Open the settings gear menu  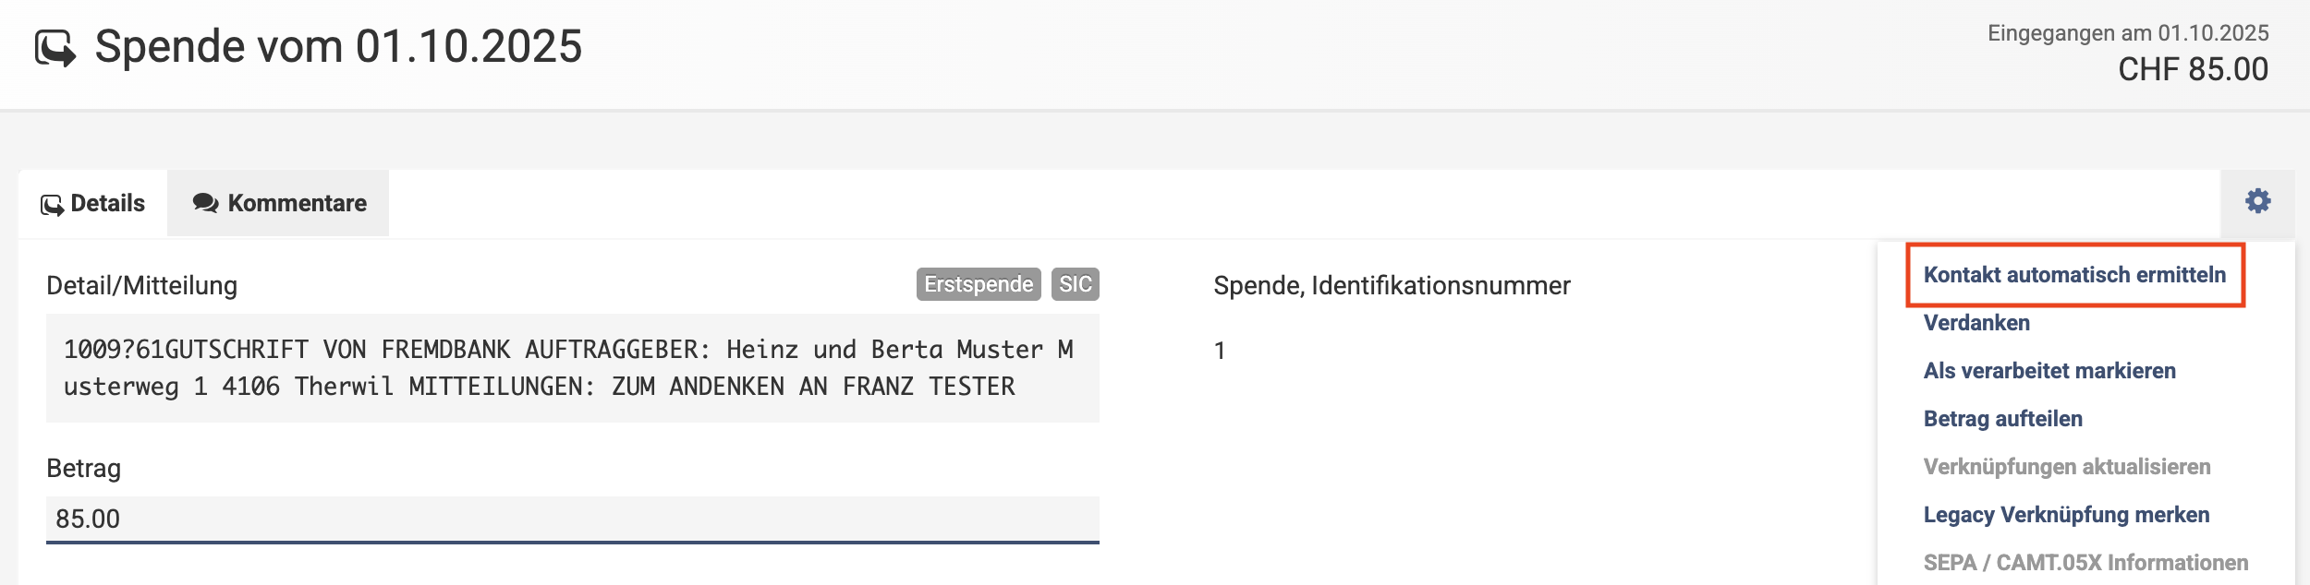coord(2257,202)
